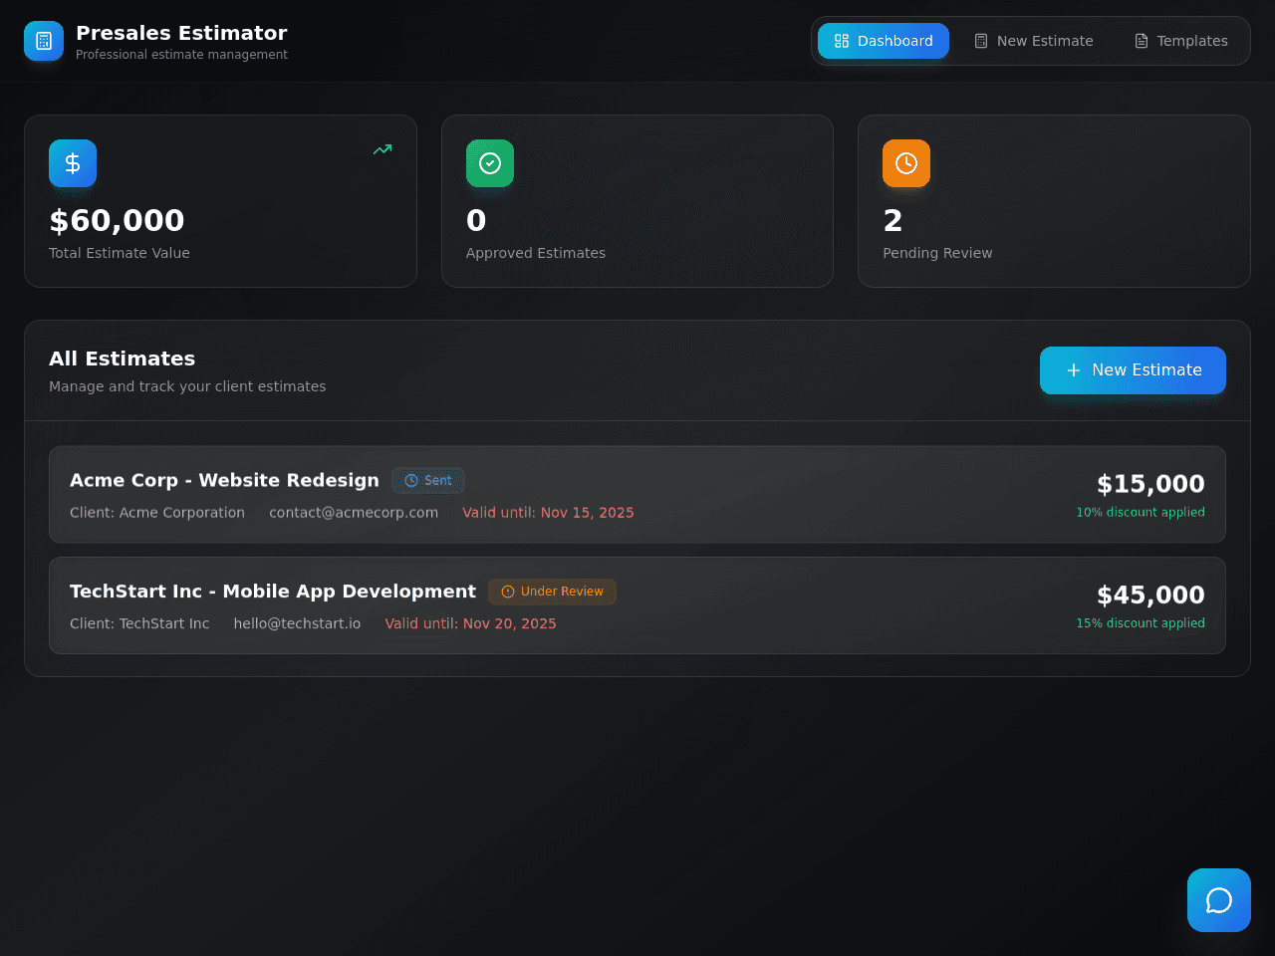Screen dimensions: 1275x956
Task: Click Valid until: Nov 15, 2025
Action: tap(548, 513)
